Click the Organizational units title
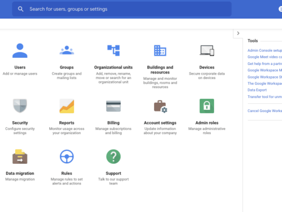The width and height of the screenshot is (282, 212). coord(113,67)
